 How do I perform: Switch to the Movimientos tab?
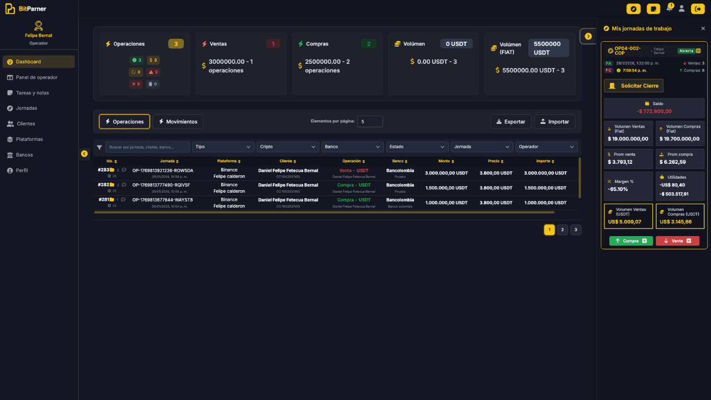click(x=178, y=122)
